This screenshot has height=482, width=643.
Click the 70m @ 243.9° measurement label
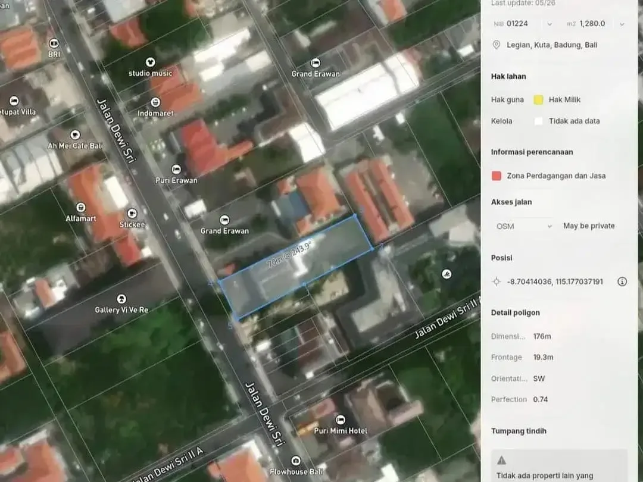tap(289, 255)
